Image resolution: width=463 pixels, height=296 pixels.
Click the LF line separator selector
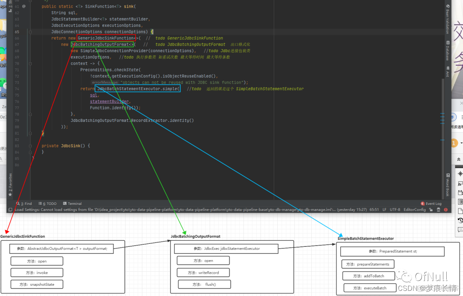pos(384,210)
